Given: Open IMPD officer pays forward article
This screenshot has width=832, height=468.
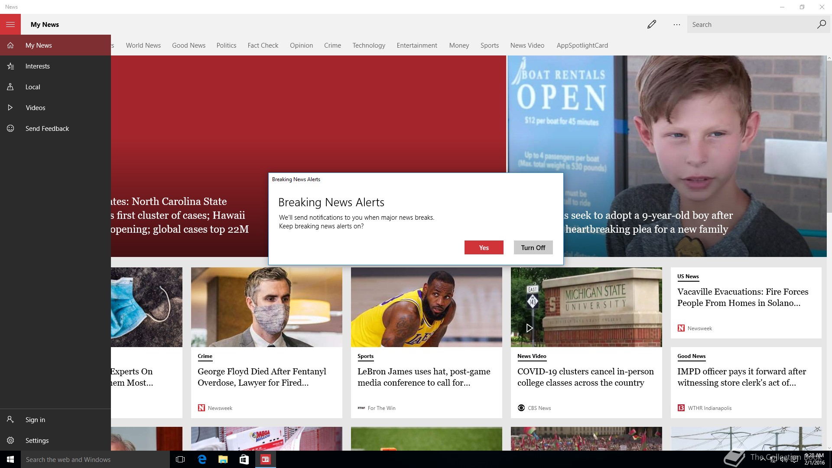Looking at the screenshot, I should pos(741,377).
